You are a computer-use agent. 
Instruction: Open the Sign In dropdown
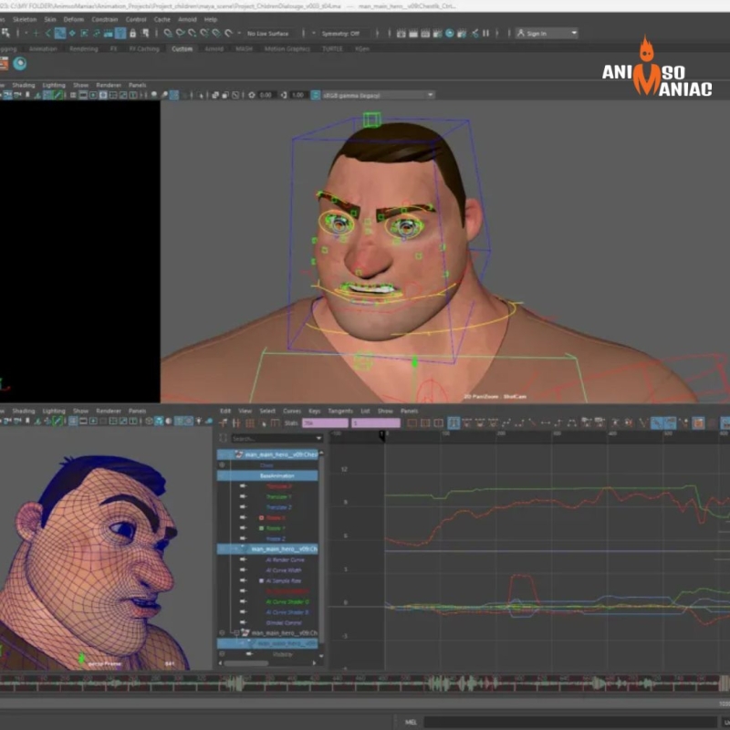pyautogui.click(x=547, y=34)
